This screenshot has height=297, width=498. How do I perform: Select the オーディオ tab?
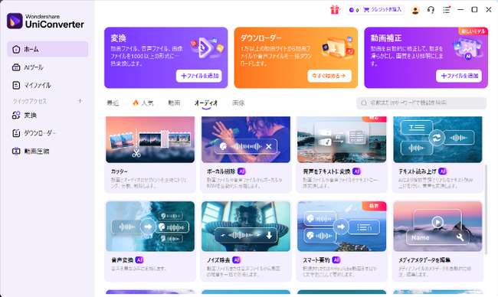[206, 103]
